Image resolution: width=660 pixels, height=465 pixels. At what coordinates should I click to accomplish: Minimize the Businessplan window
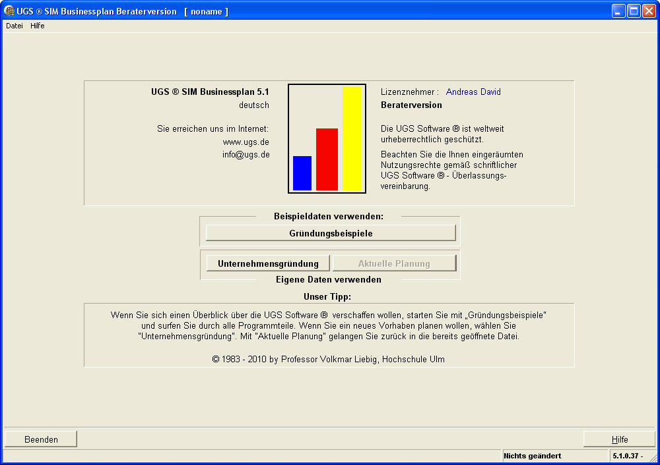(x=618, y=11)
